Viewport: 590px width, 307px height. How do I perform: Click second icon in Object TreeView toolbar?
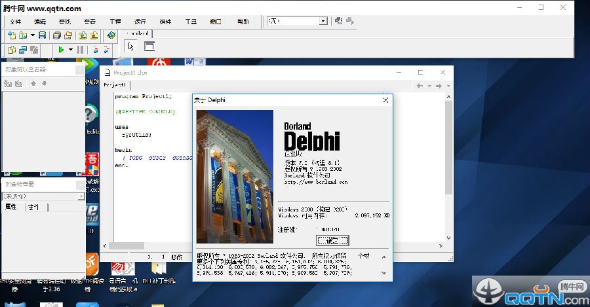19,84
